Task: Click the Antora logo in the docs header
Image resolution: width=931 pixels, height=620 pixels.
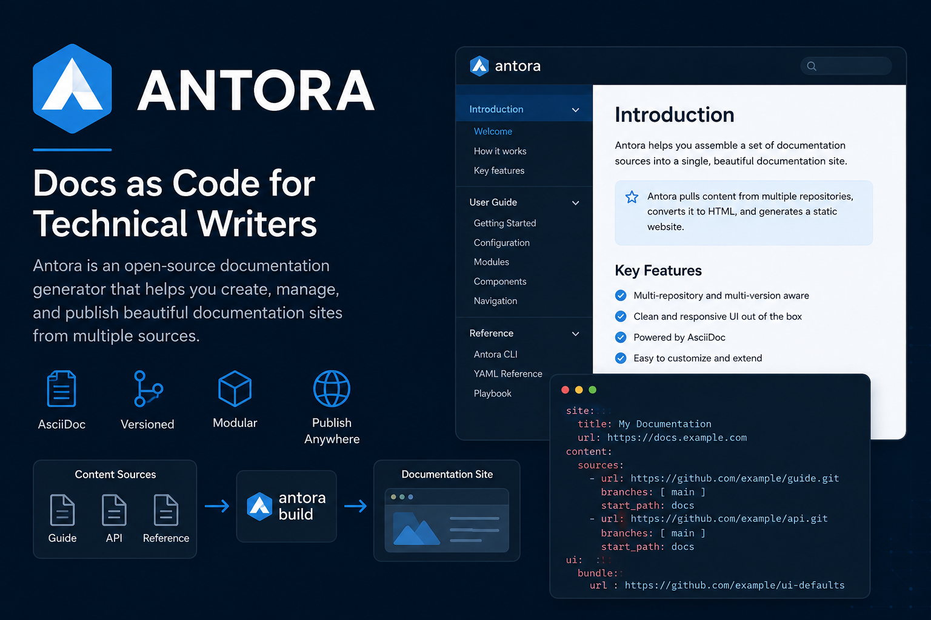Action: pyautogui.click(x=479, y=66)
